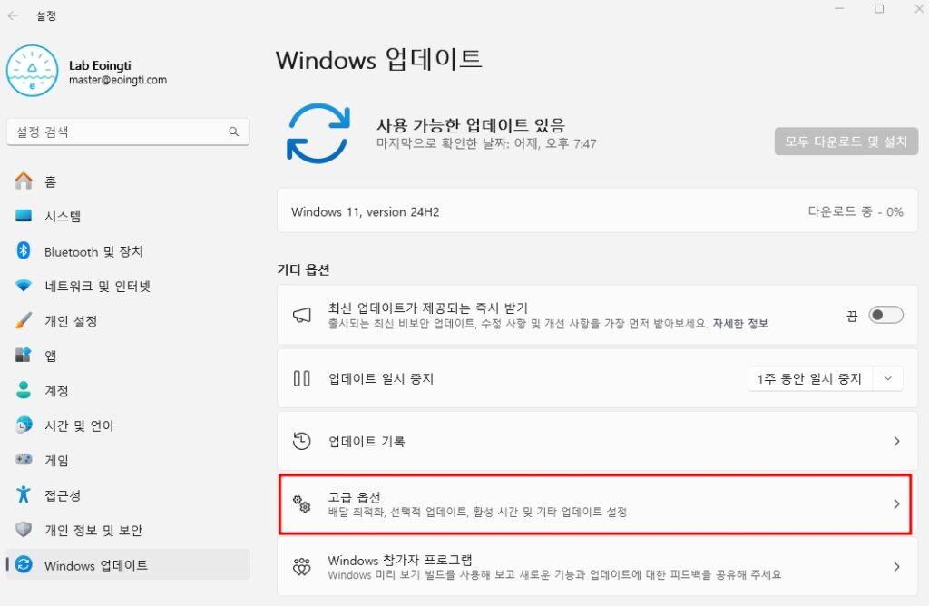This screenshot has width=929, height=606.
Task: Expand 업데이트 기록 chevron
Action: pyautogui.click(x=896, y=441)
